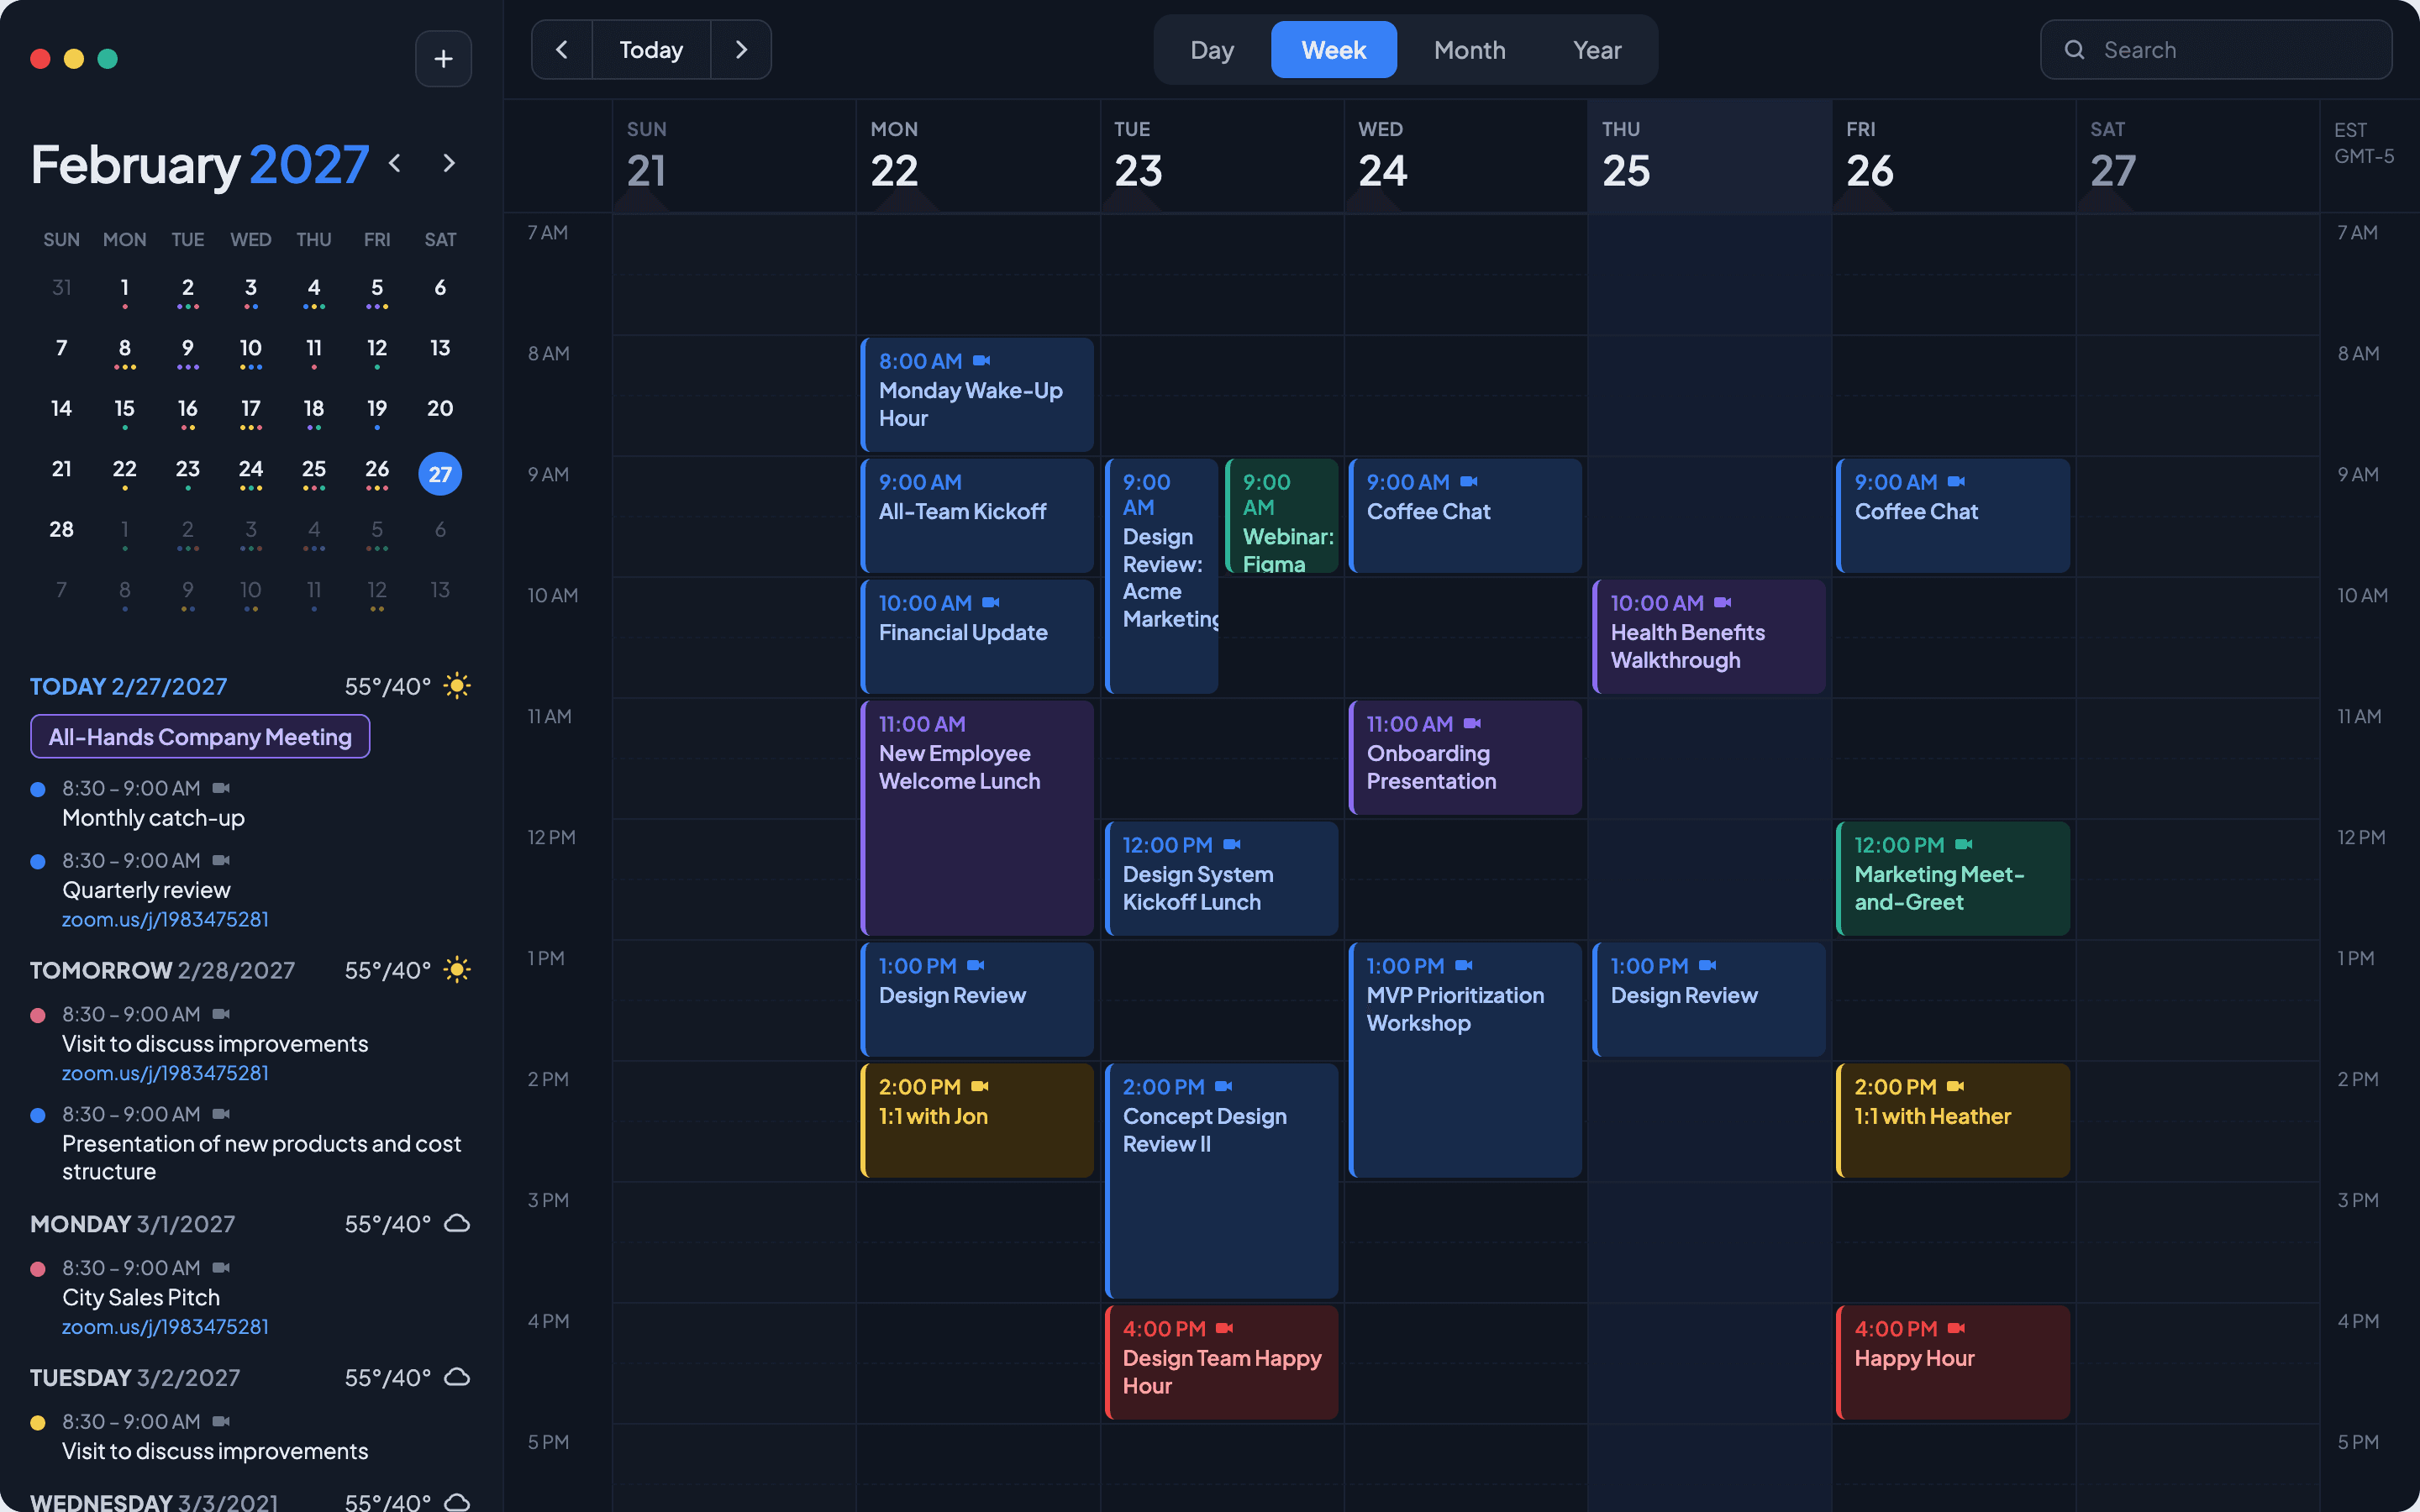
Task: Click video icon on Monday Wake-Up Hour
Action: (x=982, y=360)
